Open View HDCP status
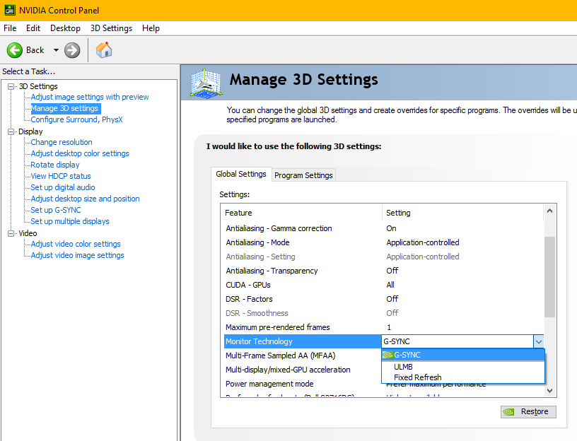577x441 pixels. (x=61, y=176)
